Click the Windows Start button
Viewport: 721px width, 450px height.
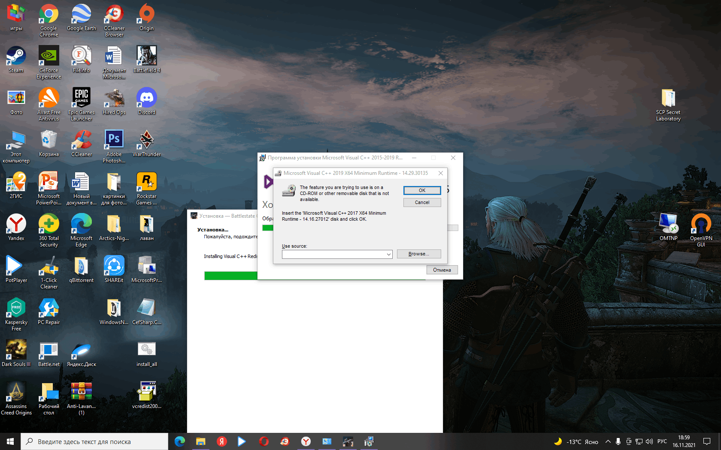tap(10, 441)
